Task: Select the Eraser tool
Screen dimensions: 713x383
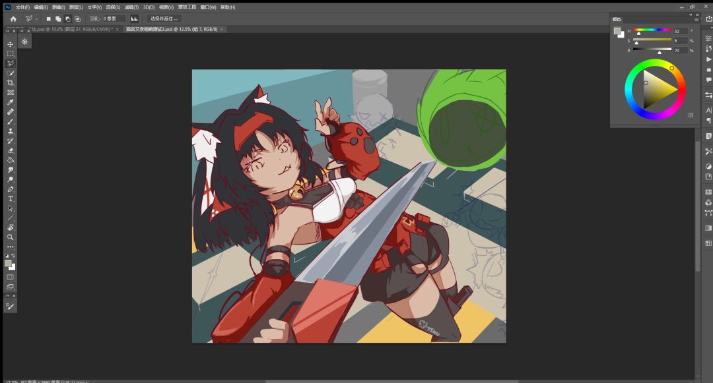Action: (11, 150)
